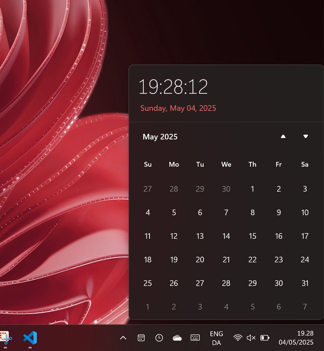
Task: Select May 11 in the calendar
Action: coord(148,236)
